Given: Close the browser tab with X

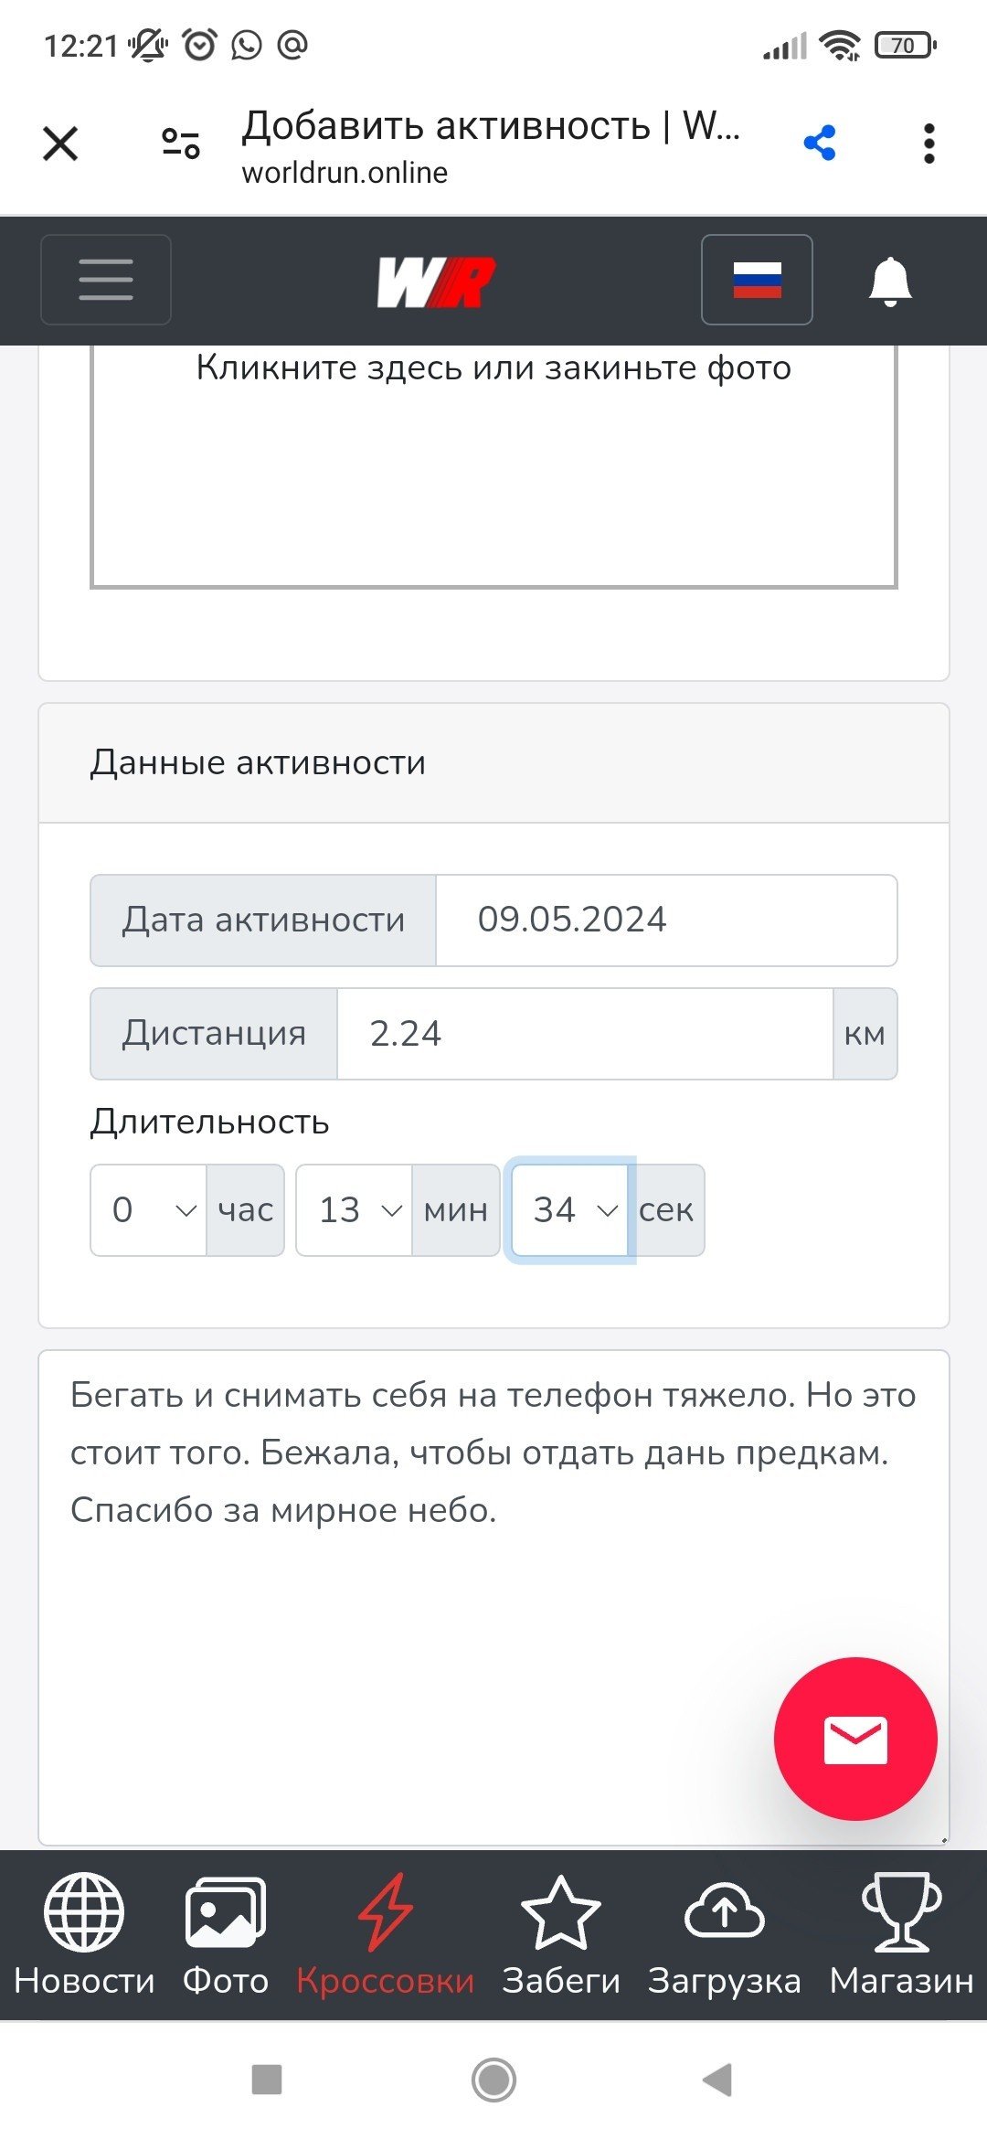Looking at the screenshot, I should point(60,144).
